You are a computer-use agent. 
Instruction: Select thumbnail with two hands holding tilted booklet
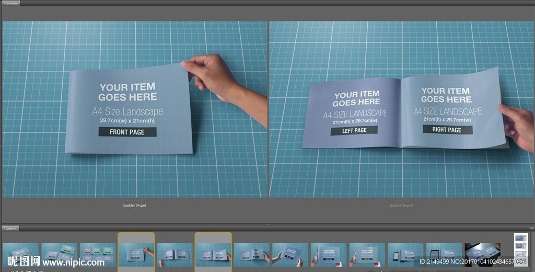coord(290,255)
